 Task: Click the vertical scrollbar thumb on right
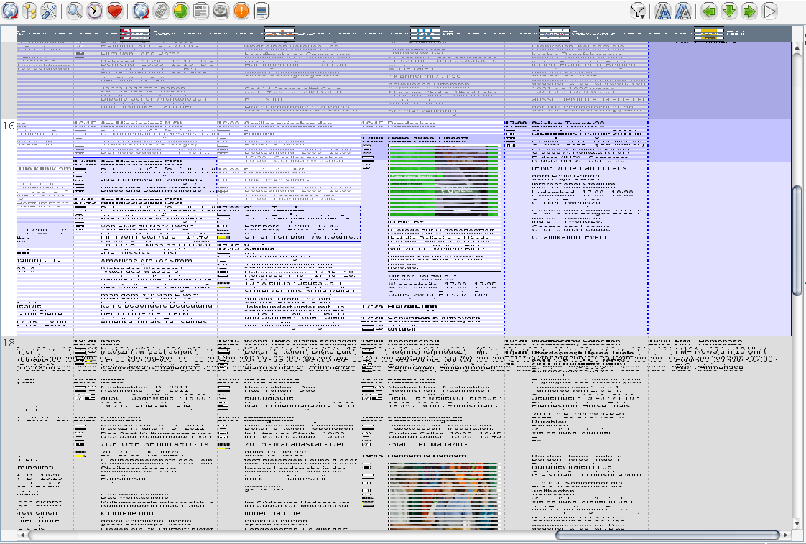click(797, 240)
